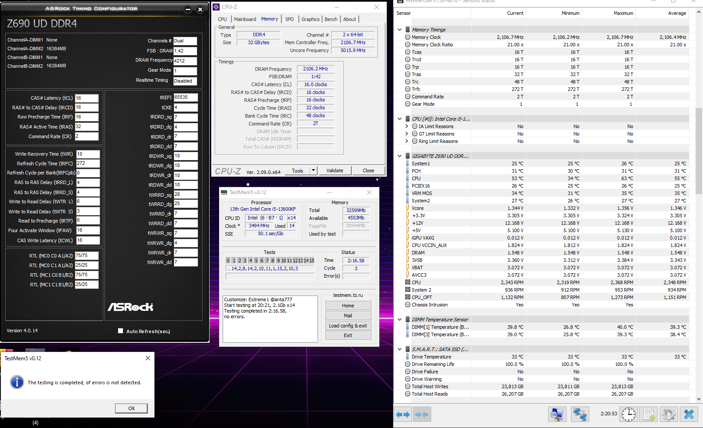This screenshot has width=703, height=428.
Task: Click the clock icon in HWiNFO toolbar
Action: 629,414
